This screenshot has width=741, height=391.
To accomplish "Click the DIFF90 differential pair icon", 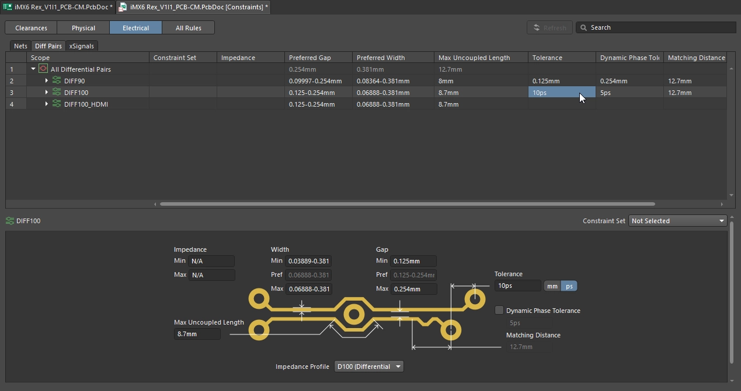I will [57, 81].
